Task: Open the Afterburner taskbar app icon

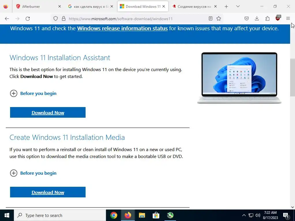Action: pos(170,215)
